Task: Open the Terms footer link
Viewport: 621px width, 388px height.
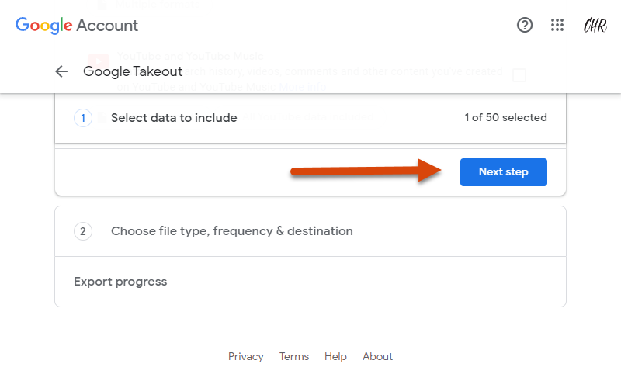Action: pos(294,357)
